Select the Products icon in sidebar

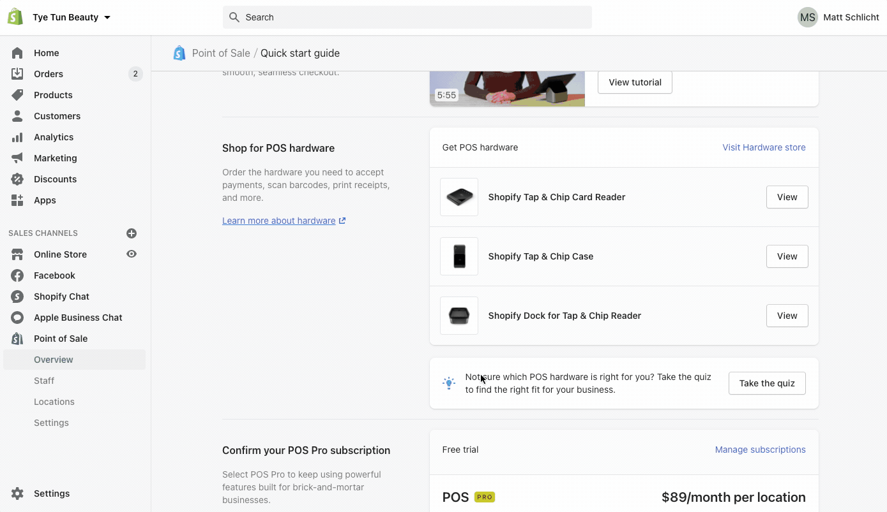click(19, 94)
